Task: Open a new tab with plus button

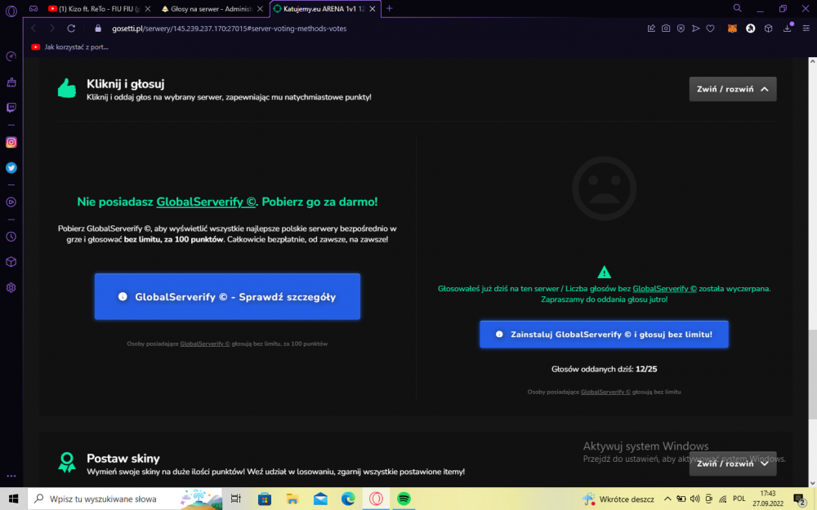Action: tap(389, 8)
